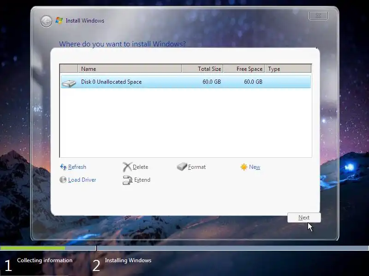Click the Windows flag logo icon
This screenshot has width=369, height=276.
pos(59,20)
